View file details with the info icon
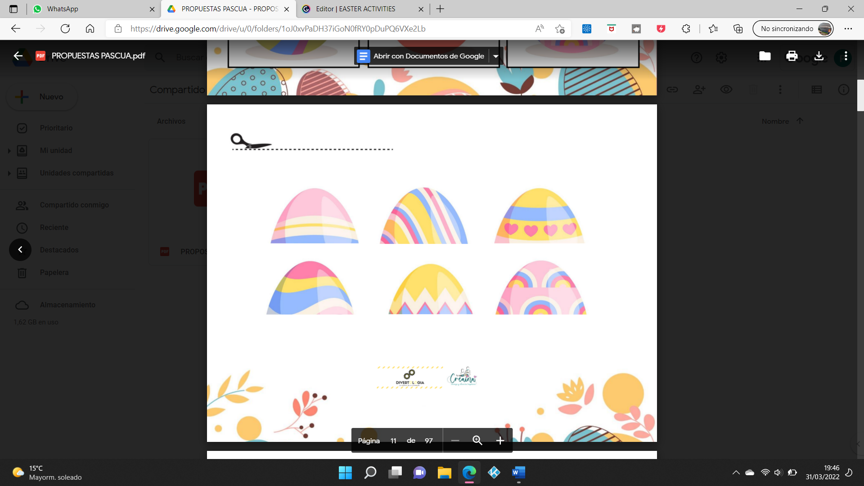864x486 pixels. tap(843, 90)
